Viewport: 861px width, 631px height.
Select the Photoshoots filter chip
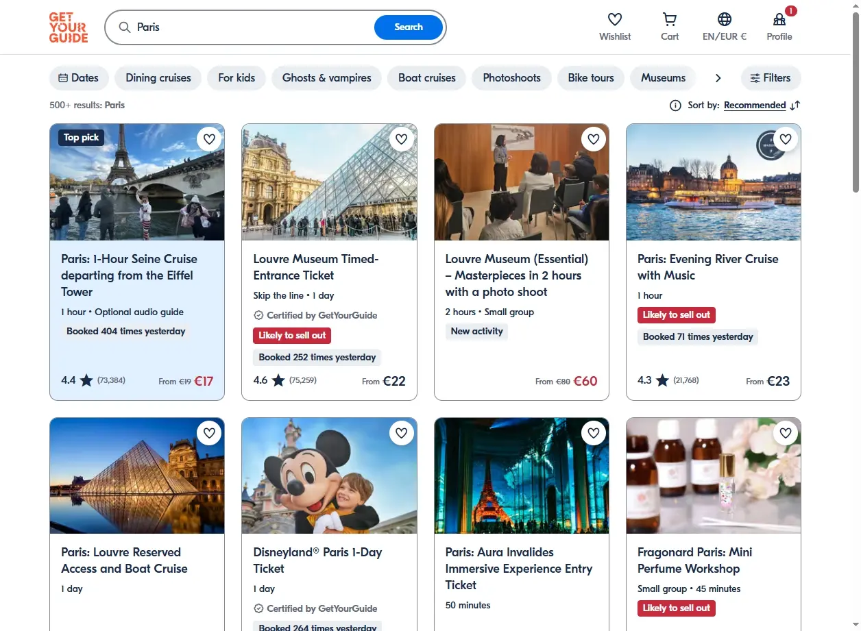(x=512, y=78)
